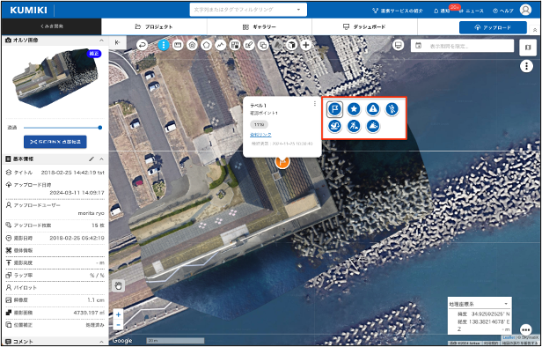Zoom in with the plus button
The width and height of the screenshot is (542, 347).
(x=118, y=314)
